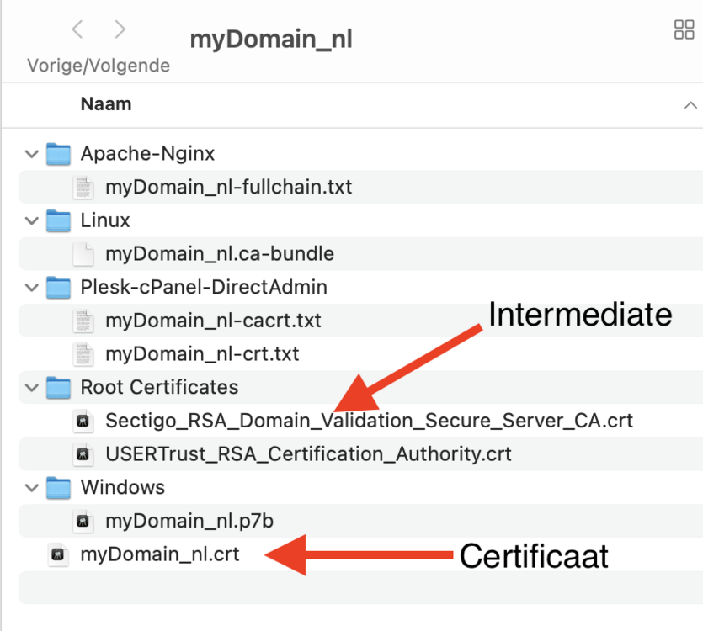Collapse the Windows folder disclosure arrow
703x631 pixels.
[32, 488]
